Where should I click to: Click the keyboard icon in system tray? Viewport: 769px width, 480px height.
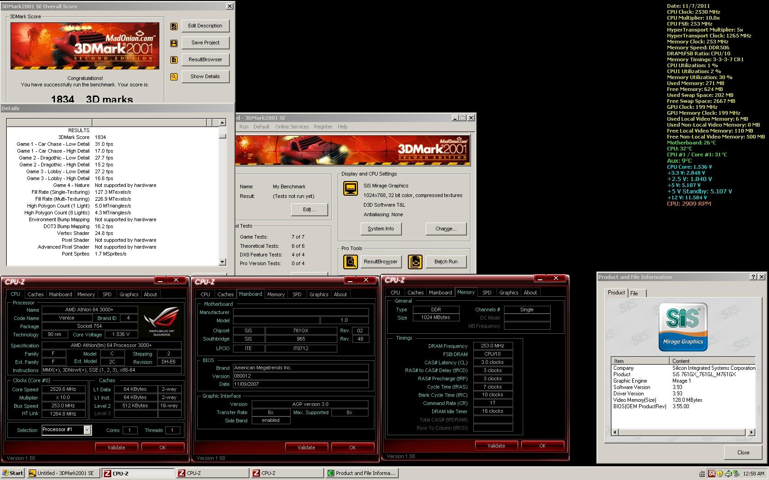(703, 473)
